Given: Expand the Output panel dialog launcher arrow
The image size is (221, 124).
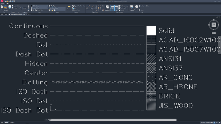Looking at the screenshot, I should (18, 12).
